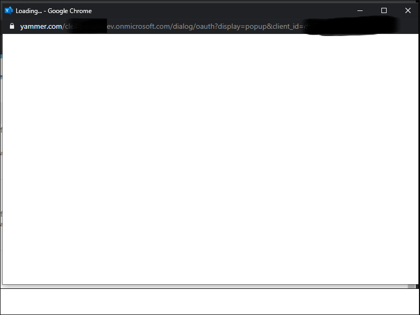Click the horizontal scrollbar at page bottom
Viewport: 420px width, 315px height.
tap(209, 285)
